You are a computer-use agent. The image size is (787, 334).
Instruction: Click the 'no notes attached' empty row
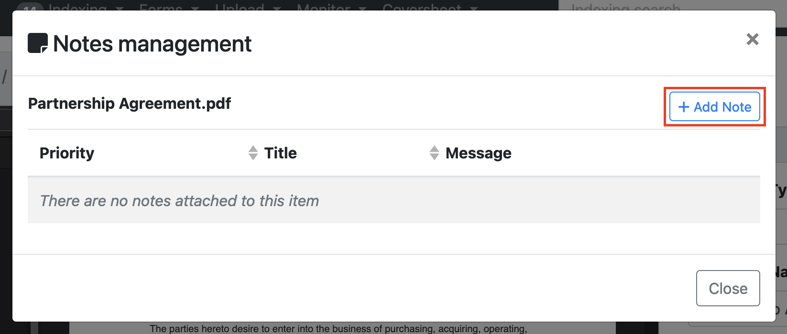tap(393, 201)
